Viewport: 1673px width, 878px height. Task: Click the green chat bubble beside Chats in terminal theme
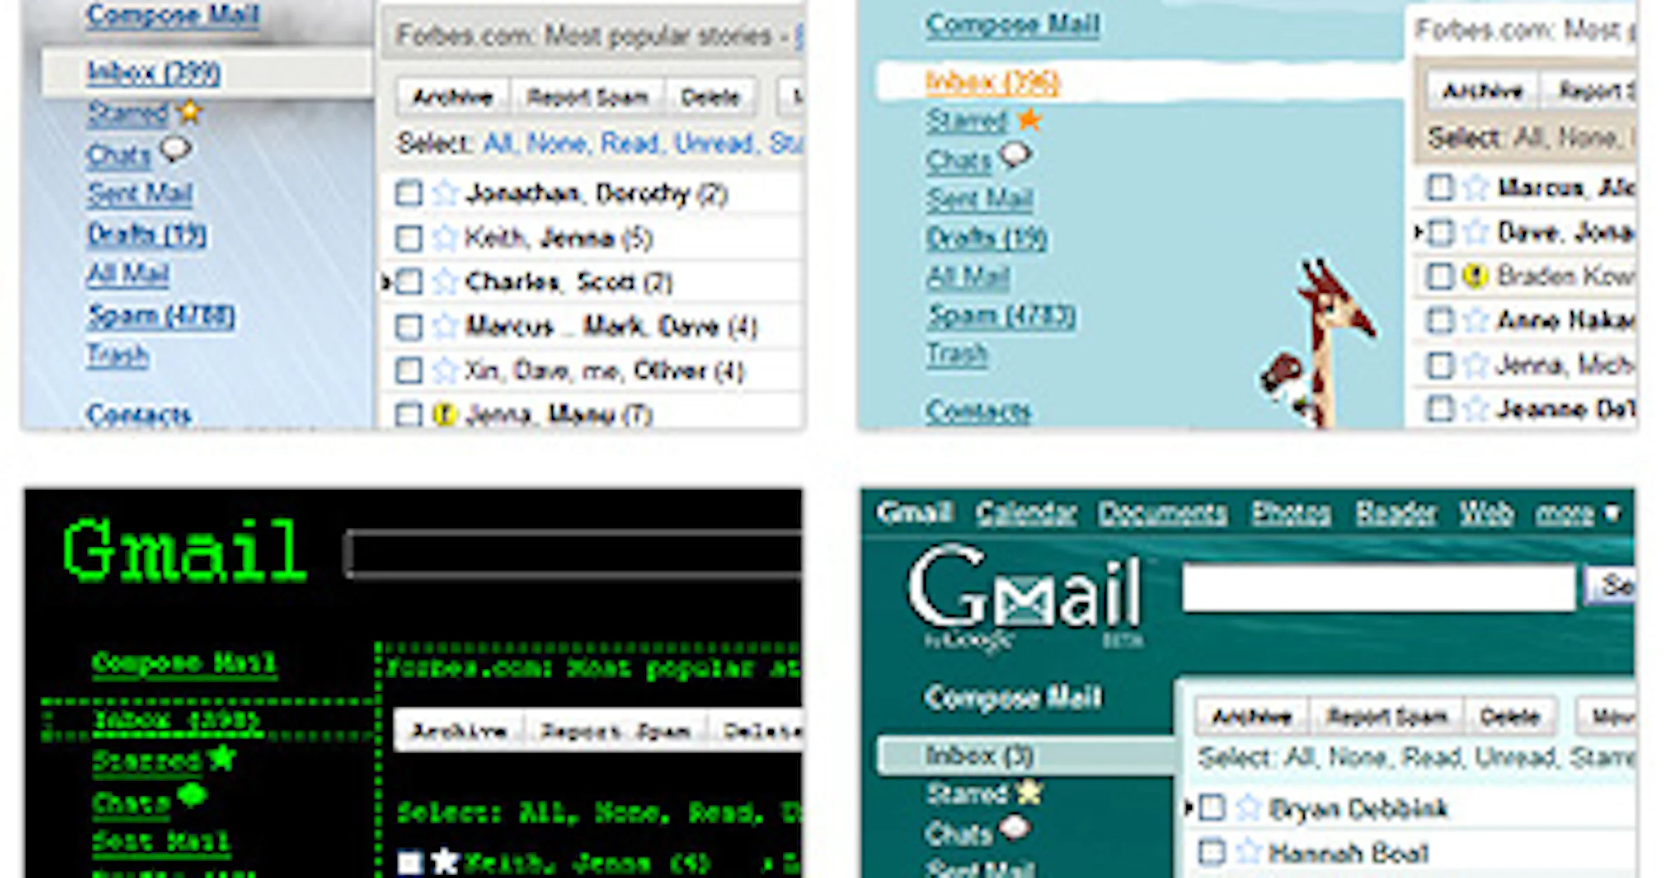click(192, 795)
